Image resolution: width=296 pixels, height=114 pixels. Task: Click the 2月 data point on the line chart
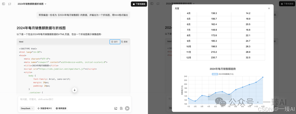tap(195, 101)
